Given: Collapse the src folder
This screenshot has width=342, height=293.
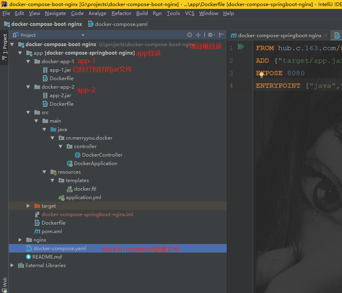Looking at the screenshot, I should click(x=28, y=113).
